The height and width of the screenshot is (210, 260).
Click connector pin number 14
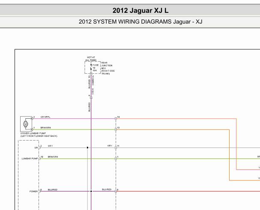[118, 117]
